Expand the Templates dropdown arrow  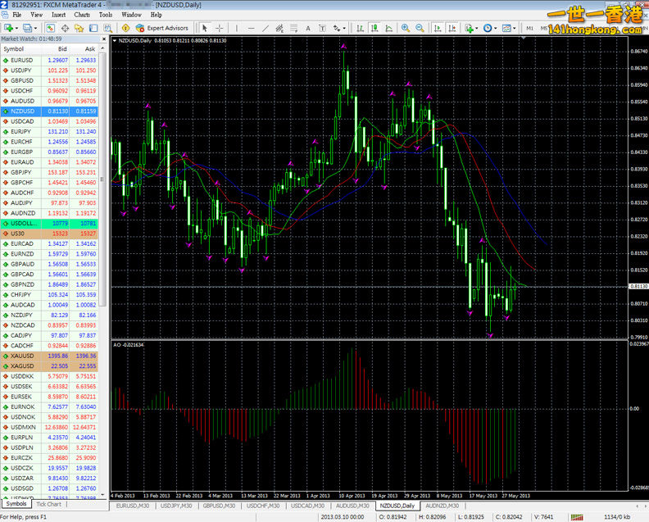[x=515, y=29]
